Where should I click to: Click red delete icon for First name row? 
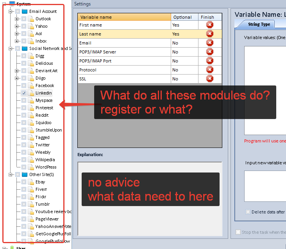210,25
